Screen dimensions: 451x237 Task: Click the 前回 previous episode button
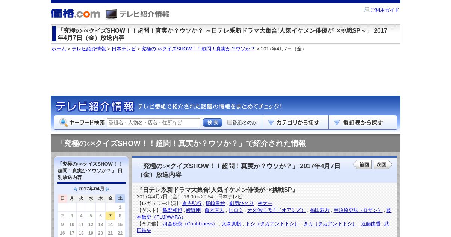pos(362,164)
